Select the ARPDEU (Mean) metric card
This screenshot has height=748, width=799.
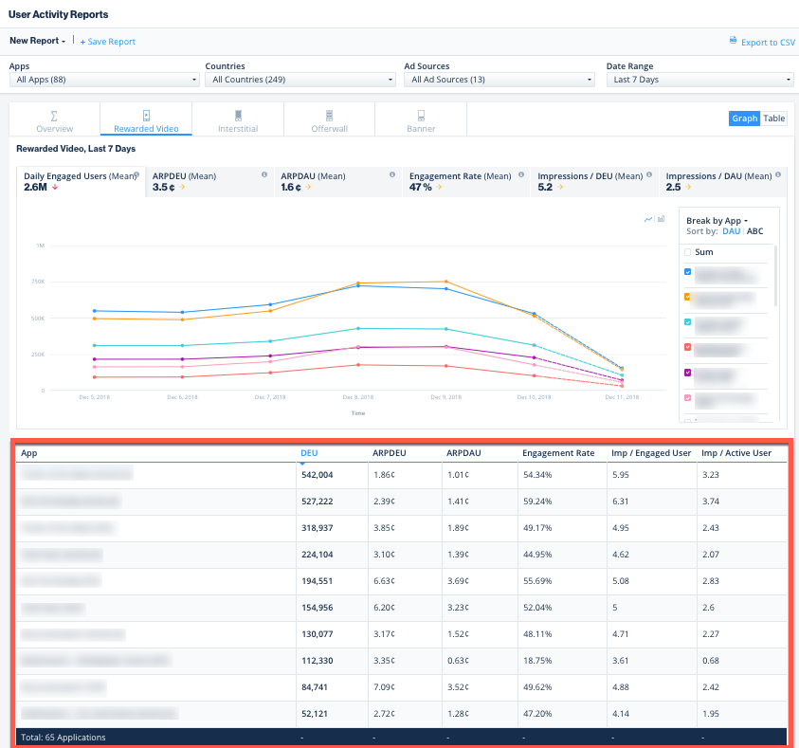pyautogui.click(x=209, y=181)
